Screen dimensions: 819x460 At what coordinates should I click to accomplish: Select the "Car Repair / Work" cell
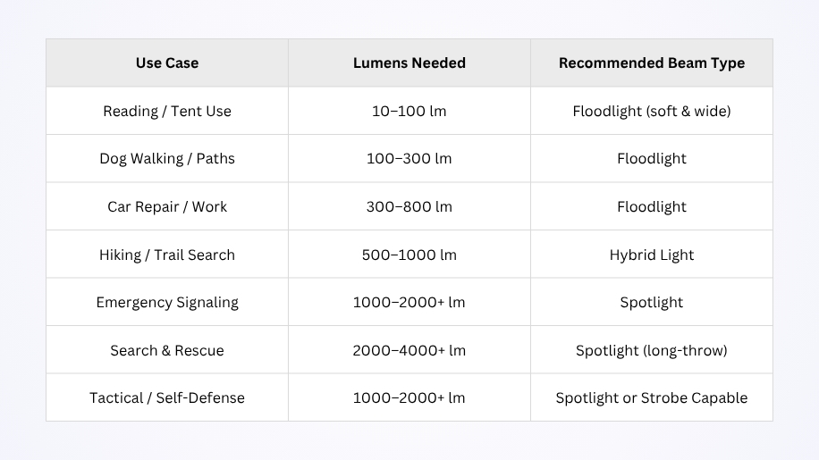[x=167, y=207]
